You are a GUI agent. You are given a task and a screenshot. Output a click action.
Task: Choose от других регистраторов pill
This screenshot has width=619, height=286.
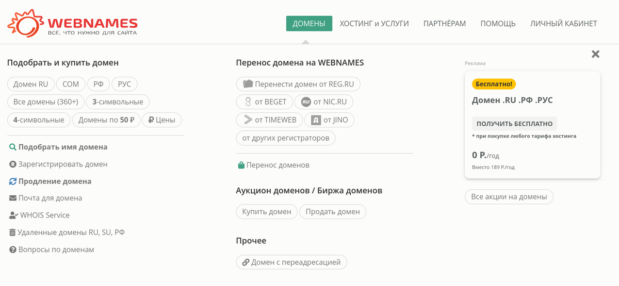[x=286, y=138]
